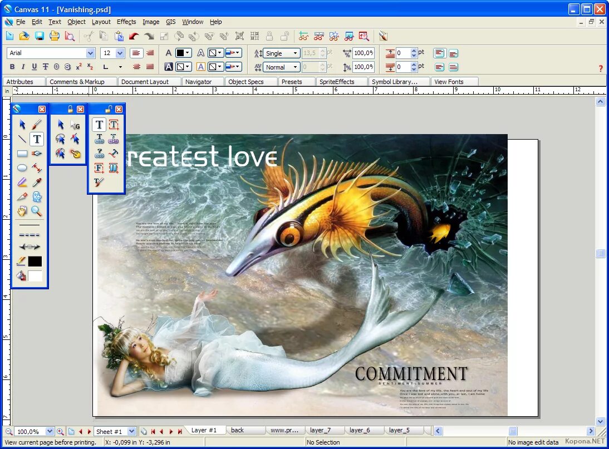The height and width of the screenshot is (449, 609).
Task: Toggle the lock on the selection tools palette
Action: tap(70, 109)
